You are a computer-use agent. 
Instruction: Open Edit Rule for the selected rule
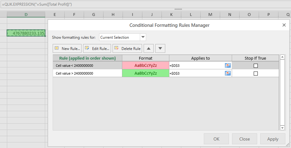(x=97, y=48)
